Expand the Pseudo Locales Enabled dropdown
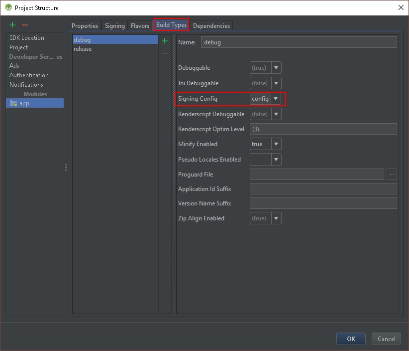This screenshot has width=409, height=351. pyautogui.click(x=276, y=159)
